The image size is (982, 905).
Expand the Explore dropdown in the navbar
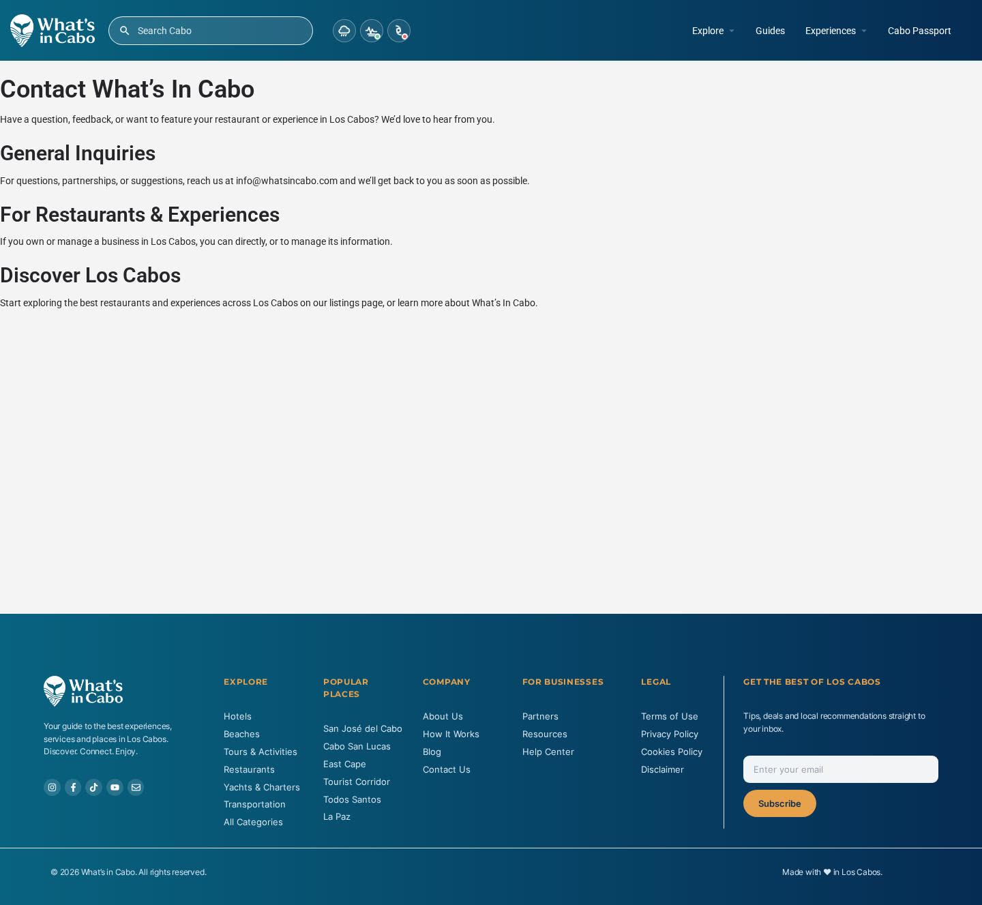[713, 31]
